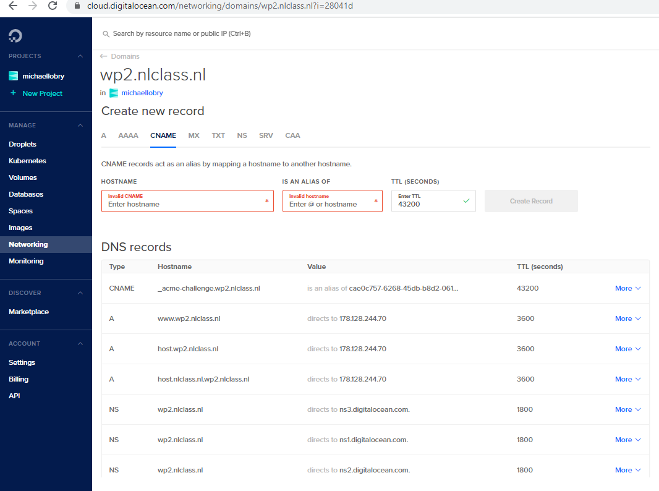Switch to the SRV record tab
The image size is (659, 491).
tap(266, 135)
